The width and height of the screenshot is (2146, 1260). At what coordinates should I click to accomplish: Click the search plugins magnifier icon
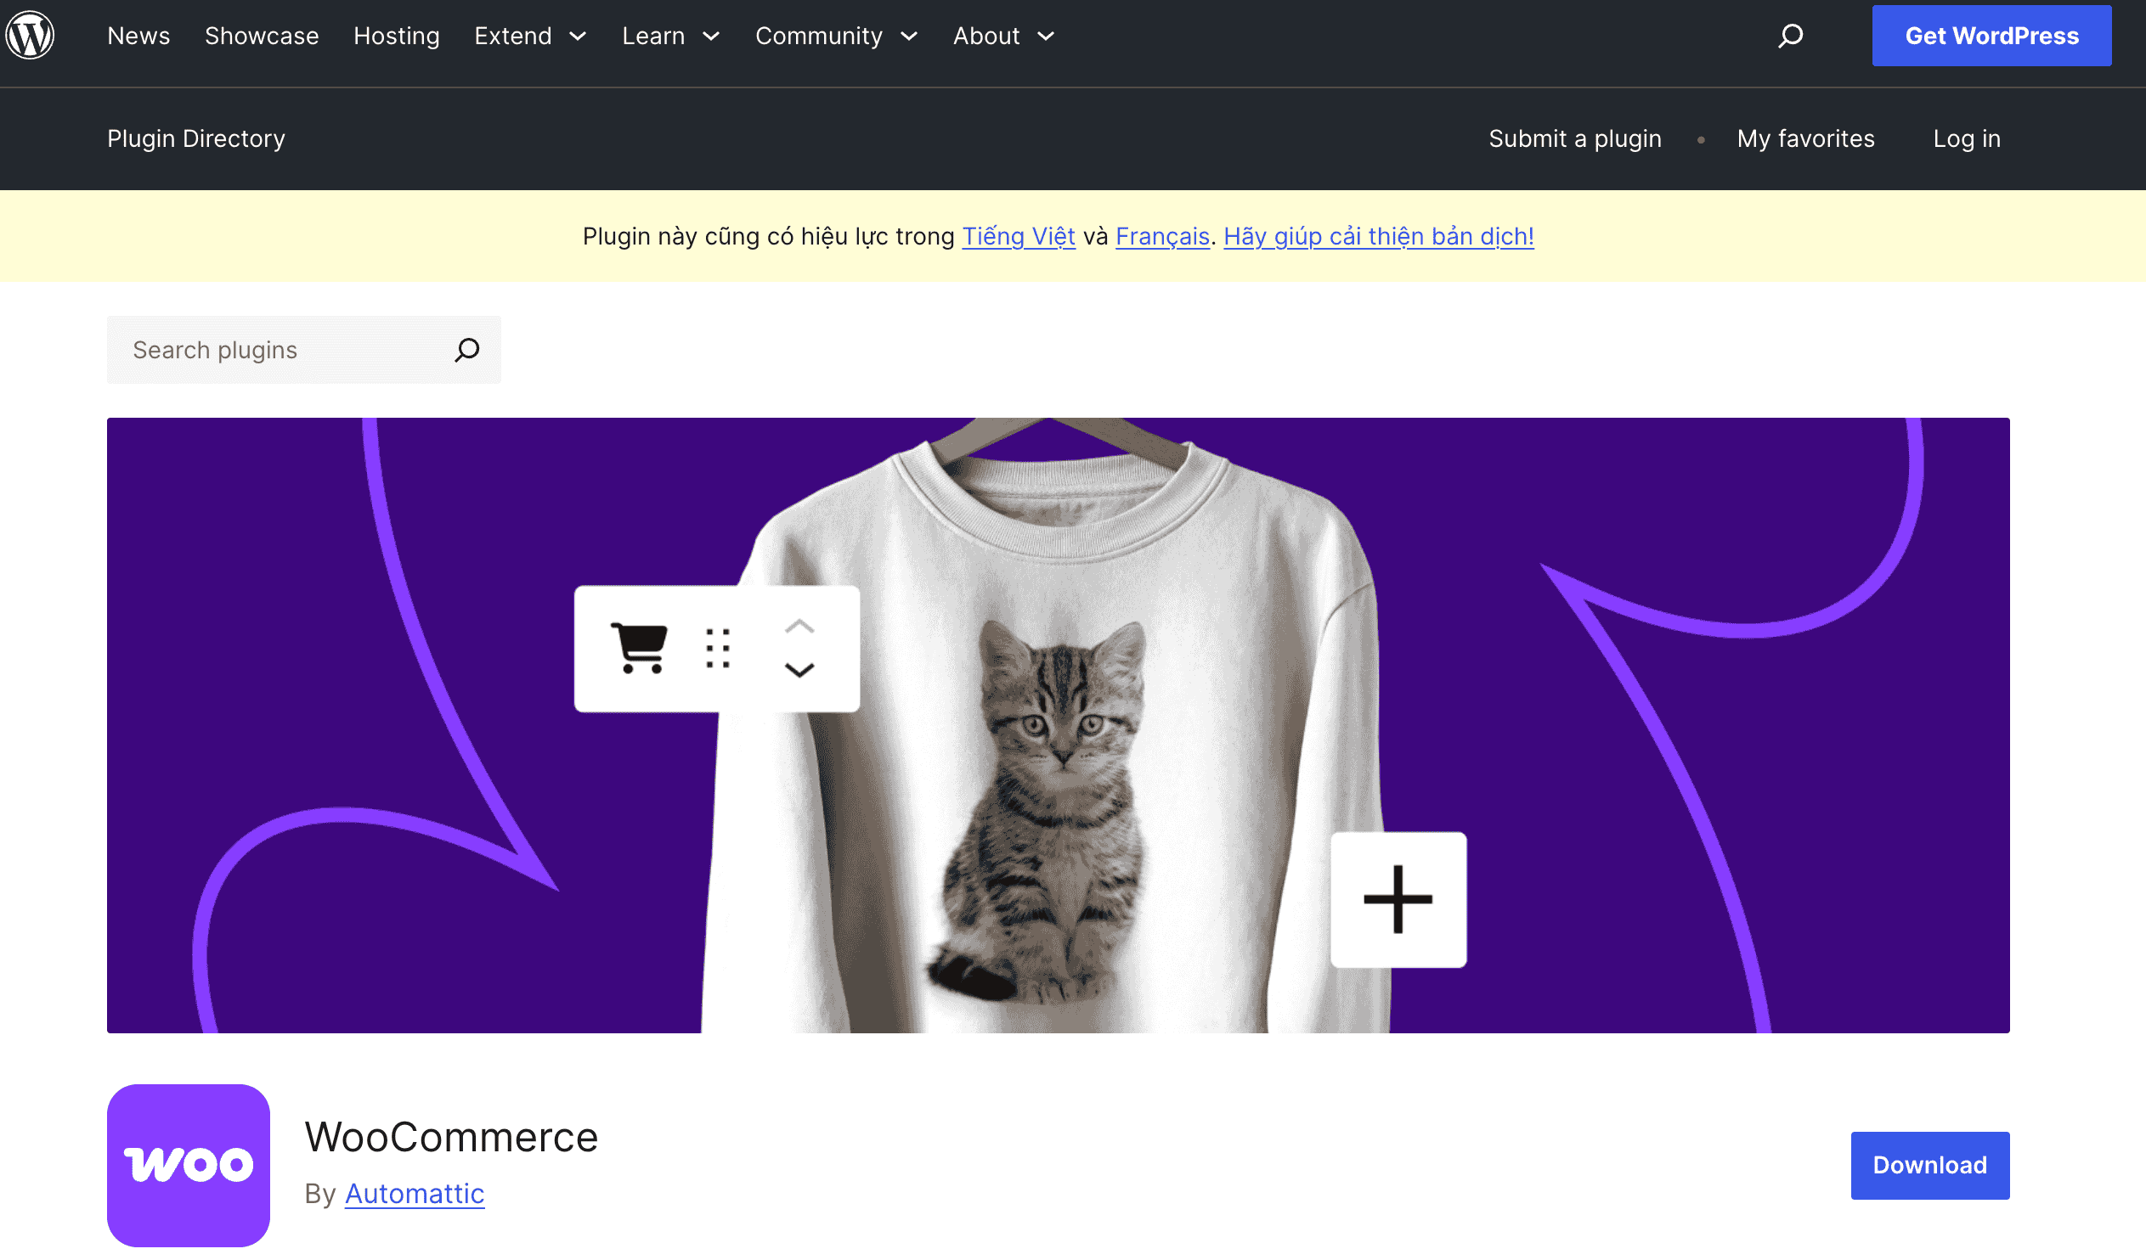(466, 350)
